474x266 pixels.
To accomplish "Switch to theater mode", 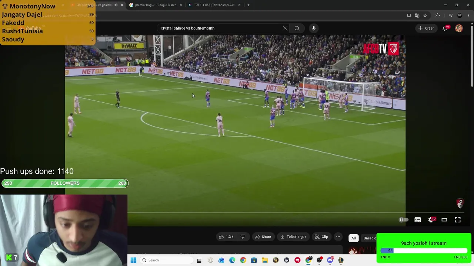I will [444, 220].
